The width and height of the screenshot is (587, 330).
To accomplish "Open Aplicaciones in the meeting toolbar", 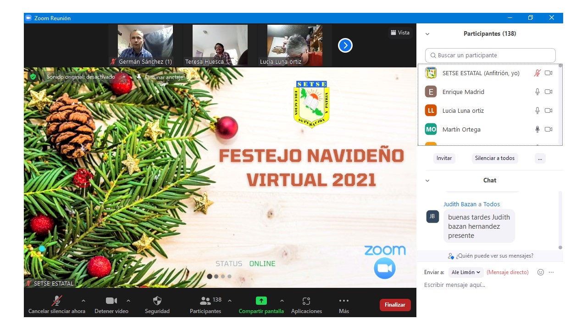I will point(306,301).
